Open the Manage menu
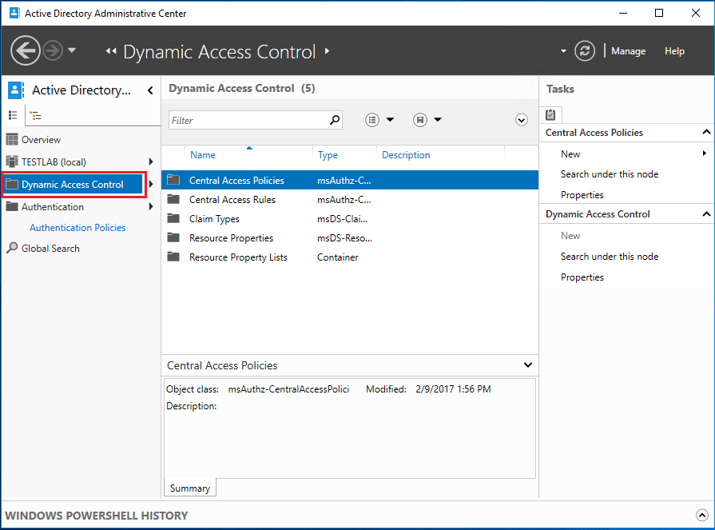Image resolution: width=715 pixels, height=530 pixels. 628,51
